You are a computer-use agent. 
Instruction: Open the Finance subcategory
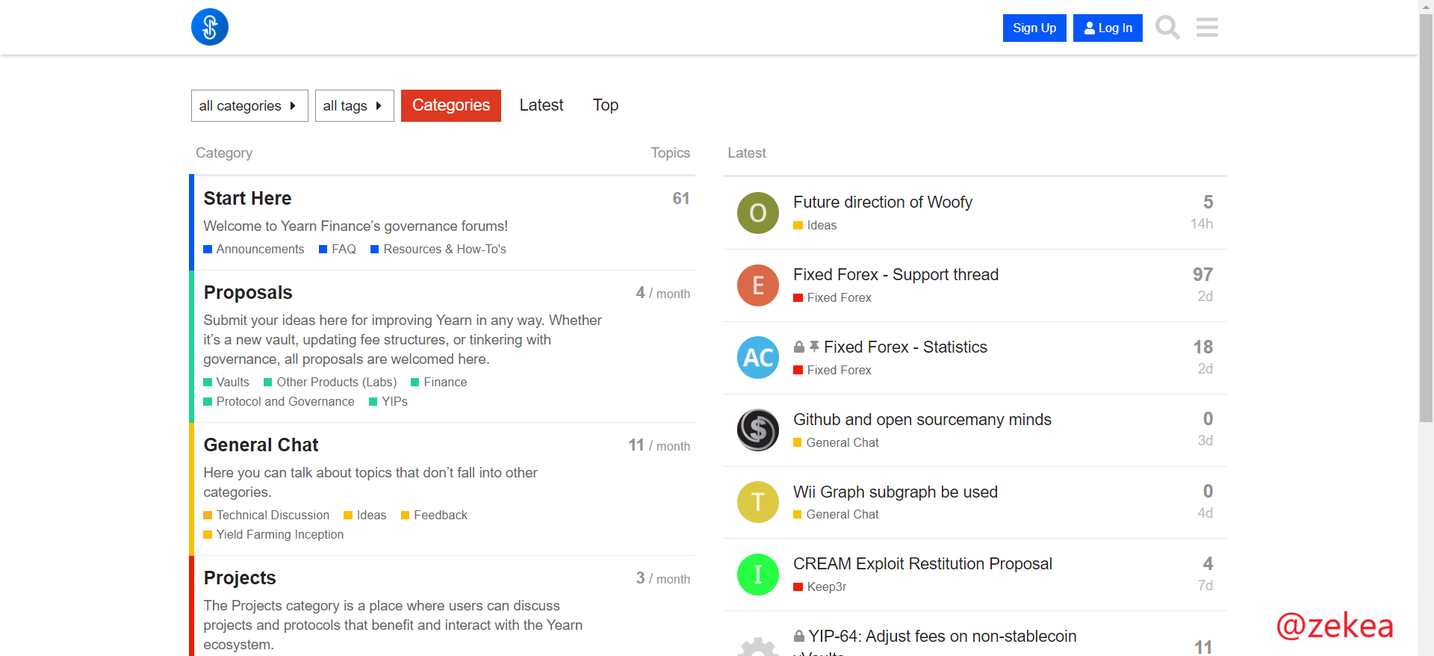point(439,382)
